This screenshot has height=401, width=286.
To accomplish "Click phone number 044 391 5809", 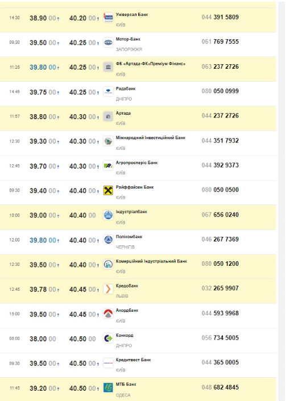I will (x=220, y=17).
